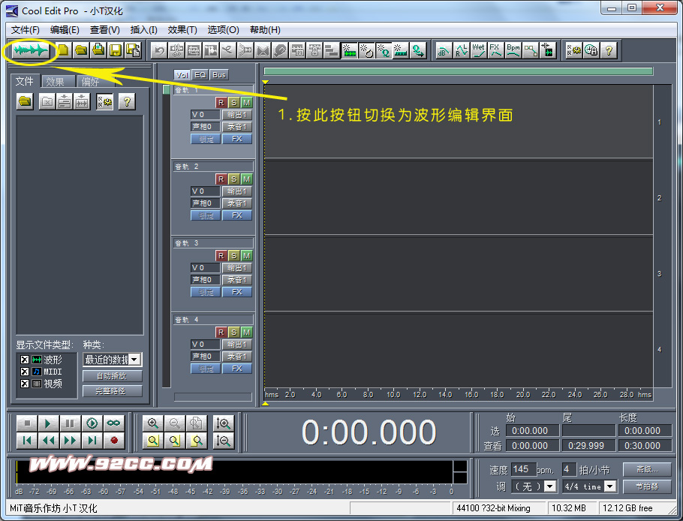Open the Bpm tool in toolbar
This screenshot has width=683, height=521.
513,50
